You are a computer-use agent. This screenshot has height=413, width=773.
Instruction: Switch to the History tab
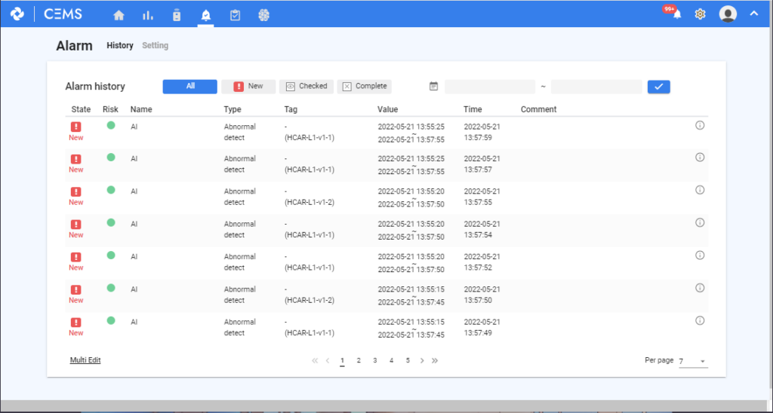(x=120, y=46)
